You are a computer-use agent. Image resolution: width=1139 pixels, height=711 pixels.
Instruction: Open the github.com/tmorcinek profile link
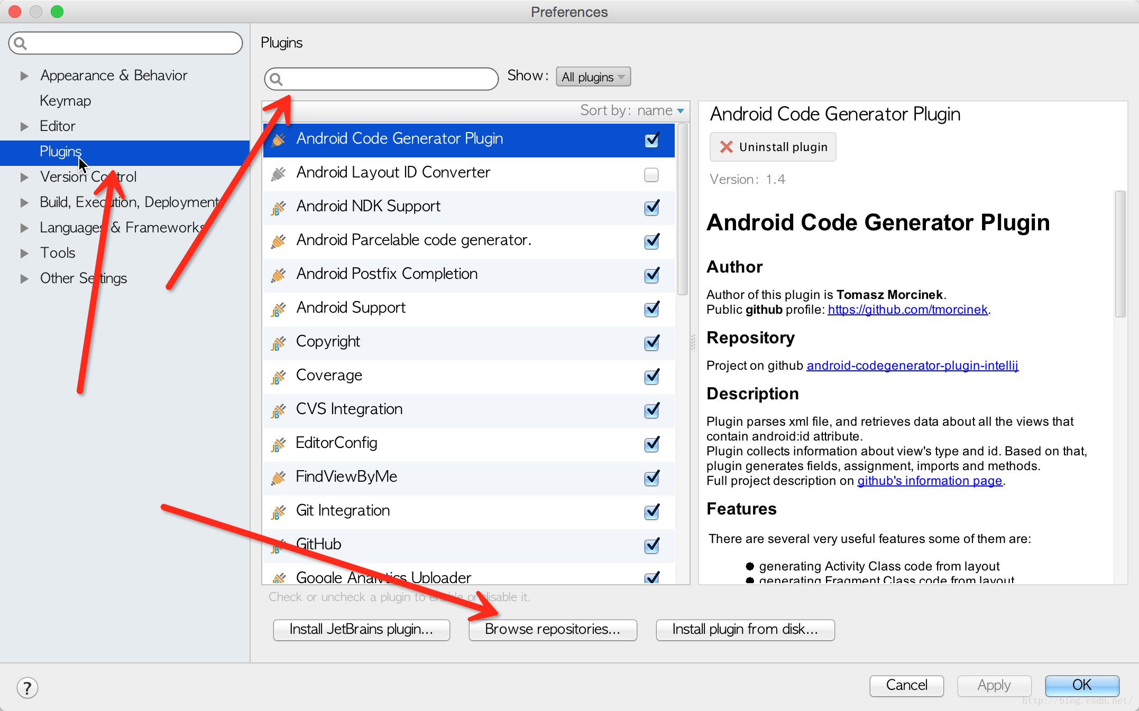[907, 310]
